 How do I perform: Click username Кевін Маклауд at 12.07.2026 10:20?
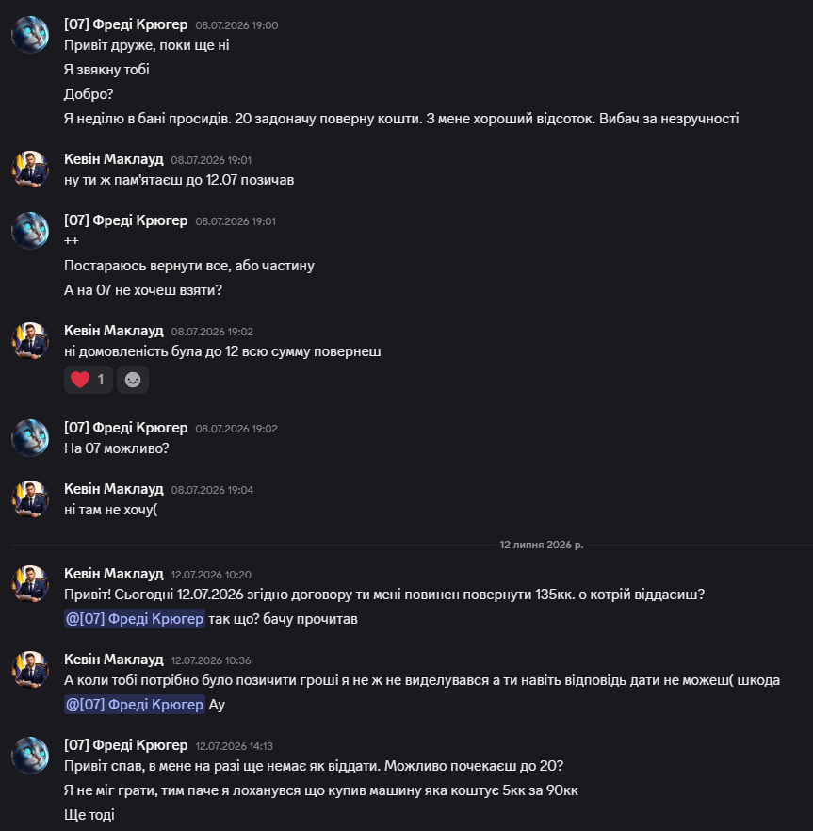[x=113, y=574]
